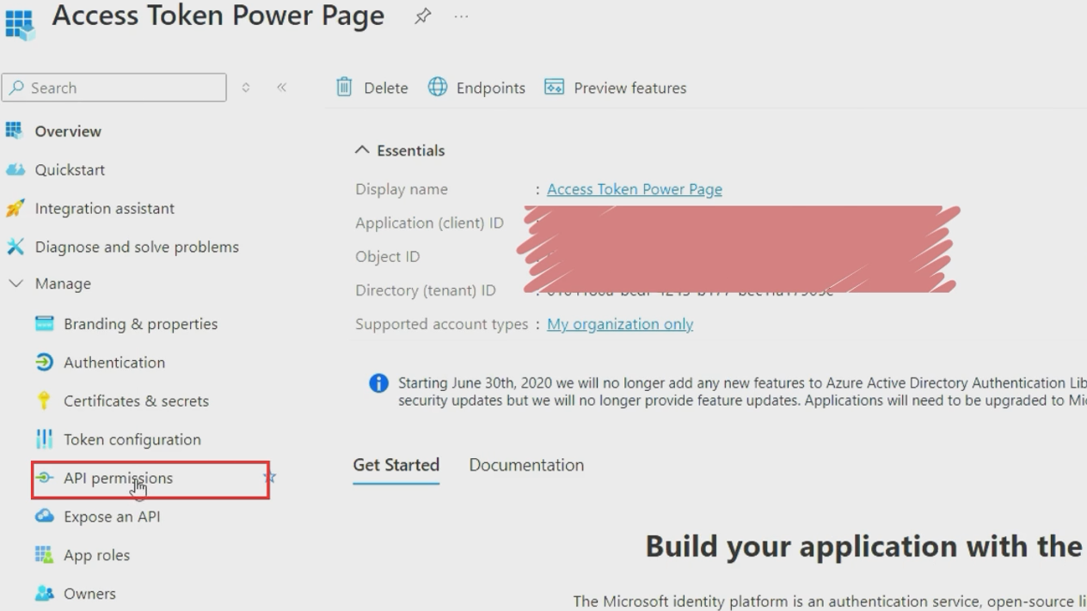Click the blue info icon in the notice

[378, 383]
